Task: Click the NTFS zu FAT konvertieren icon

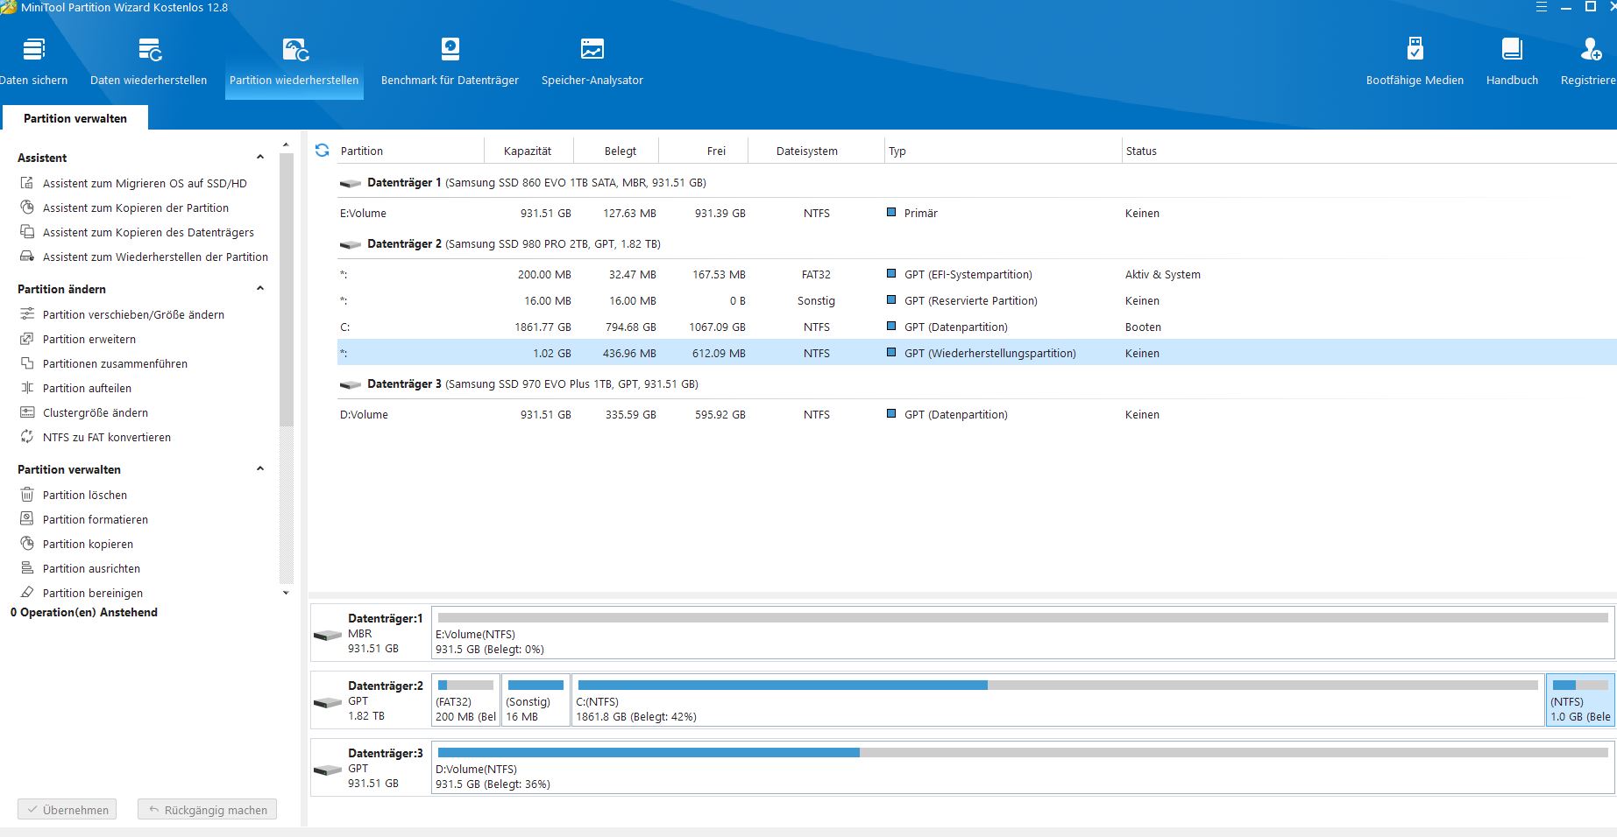Action: pyautogui.click(x=27, y=437)
